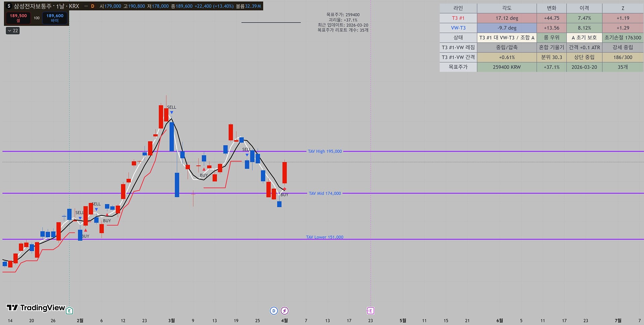Click the 189,500 sell button
Viewport: 644px width, 325px height.
click(18, 18)
